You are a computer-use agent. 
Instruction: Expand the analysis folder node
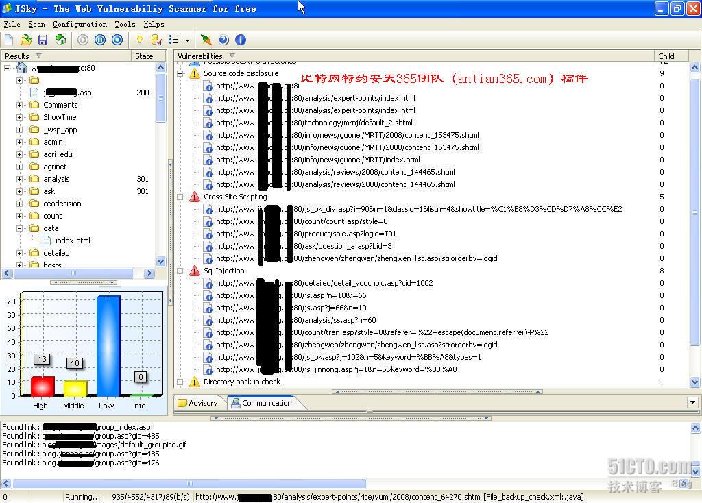19,179
